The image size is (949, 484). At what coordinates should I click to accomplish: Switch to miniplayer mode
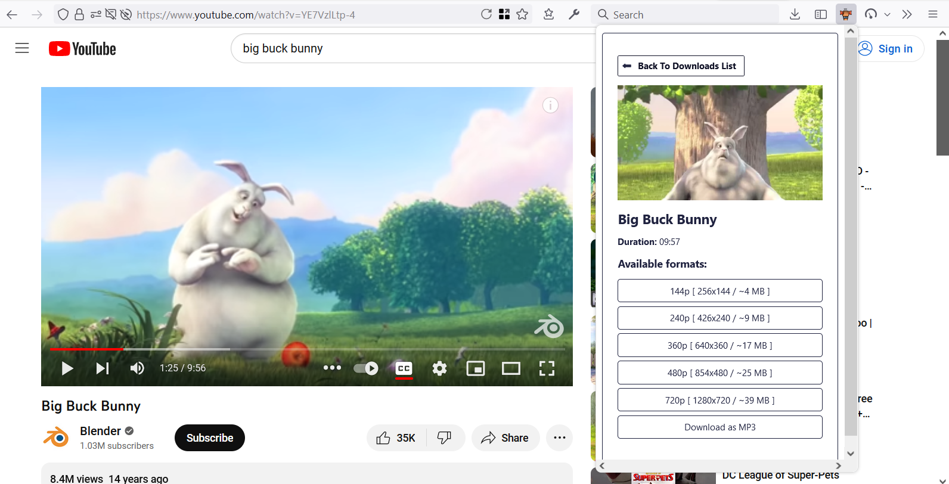[x=475, y=368]
